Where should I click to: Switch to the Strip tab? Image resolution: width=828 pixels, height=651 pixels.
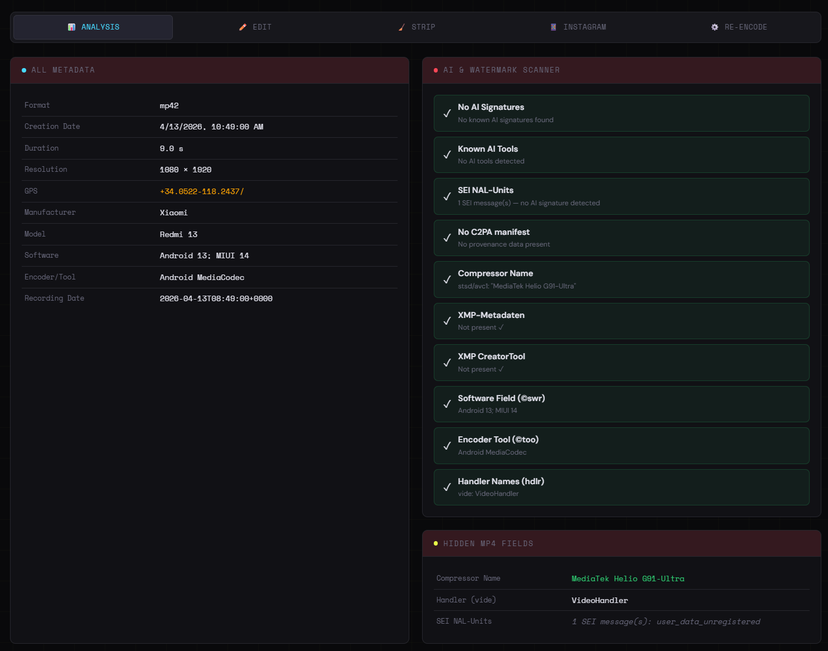(x=417, y=27)
